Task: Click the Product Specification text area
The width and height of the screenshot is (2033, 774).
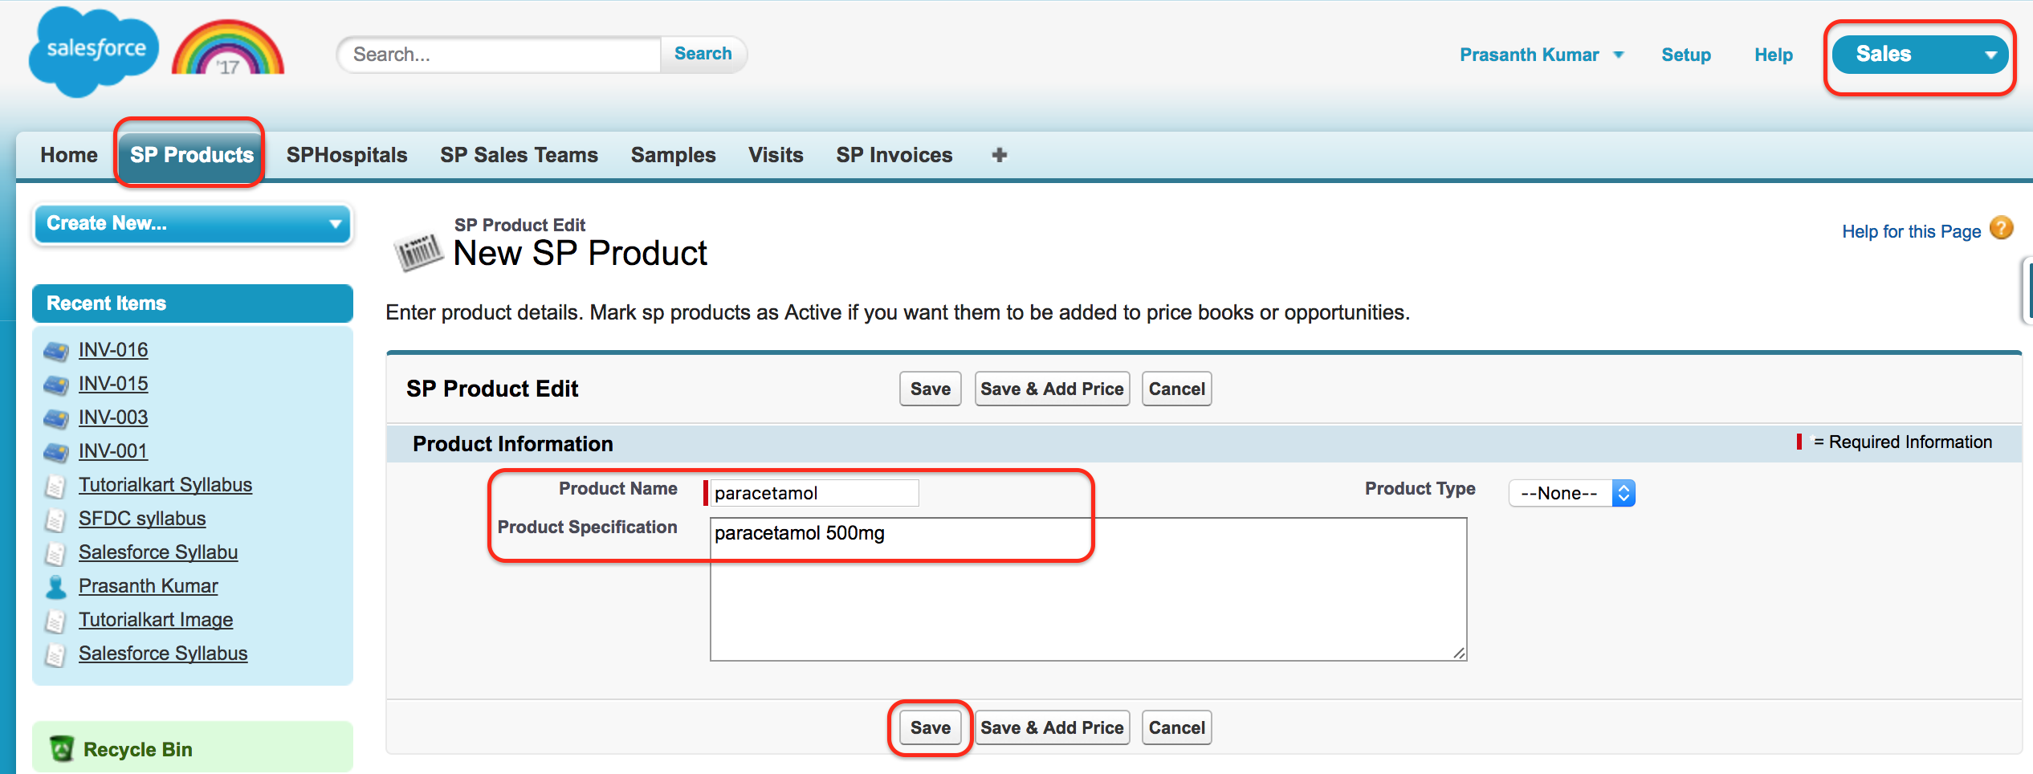Action: pyautogui.click(x=1088, y=589)
